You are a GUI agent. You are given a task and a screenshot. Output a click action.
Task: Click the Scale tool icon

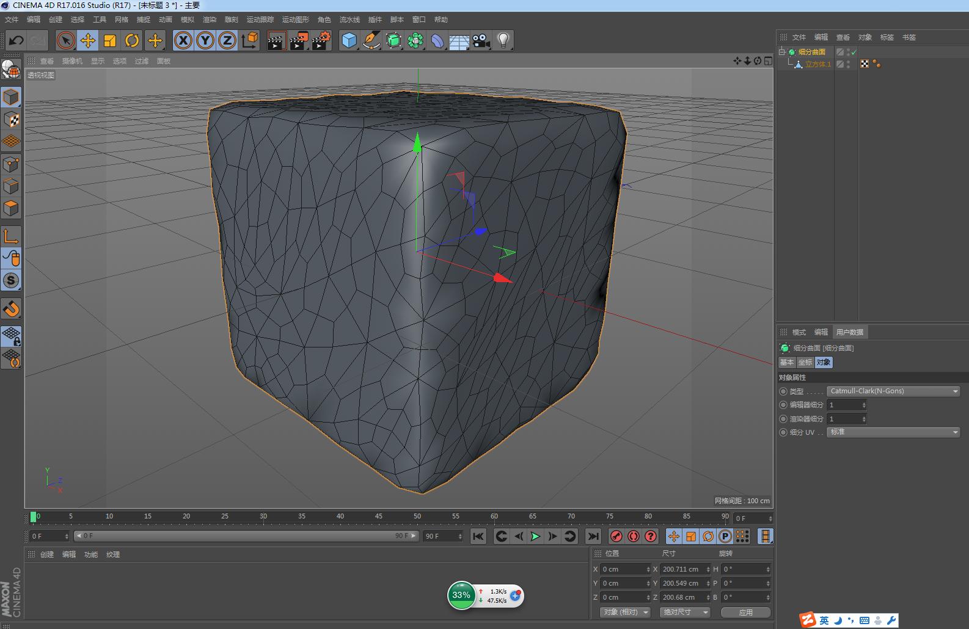tap(110, 41)
